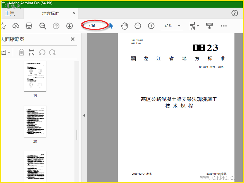Screen dimensions: 244x183
Task: Close the 地方标准 document tab
Action: [x=74, y=13]
